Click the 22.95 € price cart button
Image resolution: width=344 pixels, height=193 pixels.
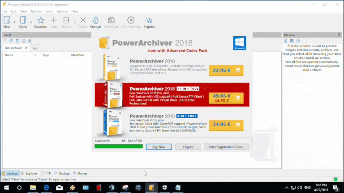click(x=227, y=70)
